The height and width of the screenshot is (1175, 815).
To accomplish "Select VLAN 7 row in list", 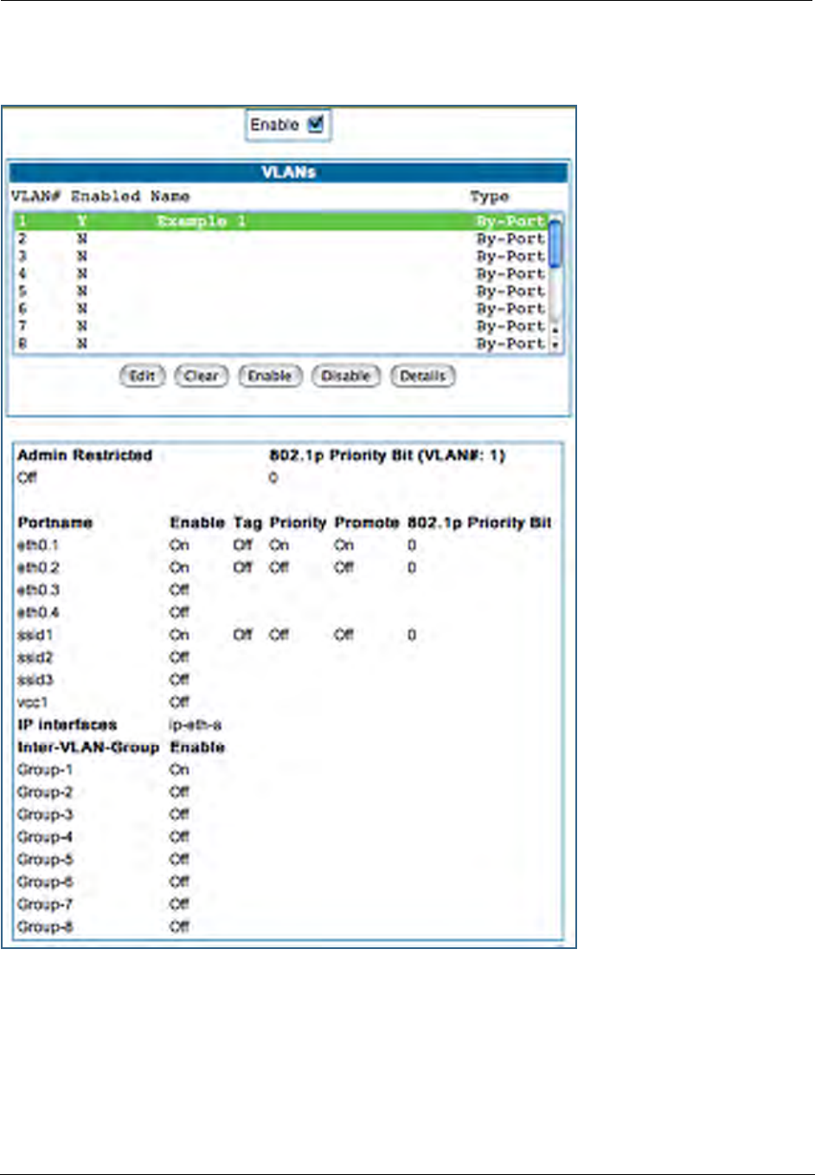I will click(x=281, y=326).
